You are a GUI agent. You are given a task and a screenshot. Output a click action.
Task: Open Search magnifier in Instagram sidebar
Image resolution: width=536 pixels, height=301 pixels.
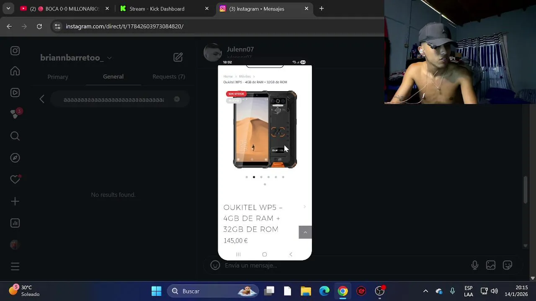coord(15,136)
